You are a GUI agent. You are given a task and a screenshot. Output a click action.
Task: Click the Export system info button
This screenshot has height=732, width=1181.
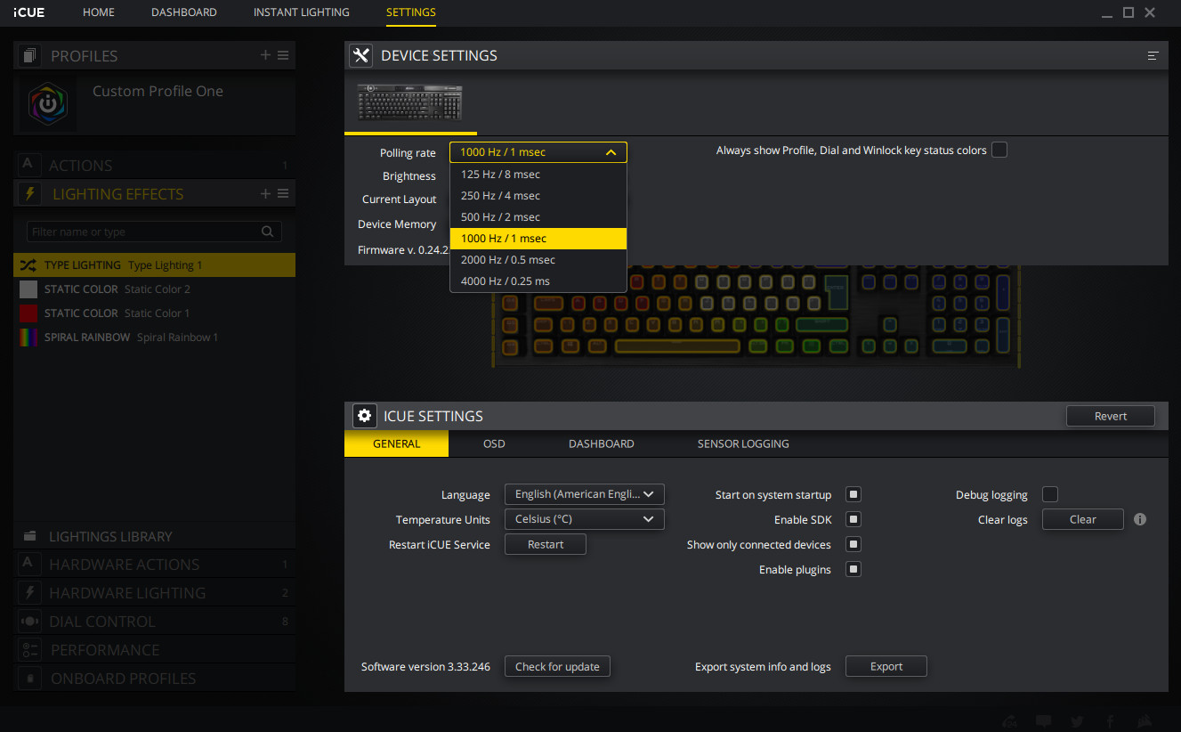(886, 666)
